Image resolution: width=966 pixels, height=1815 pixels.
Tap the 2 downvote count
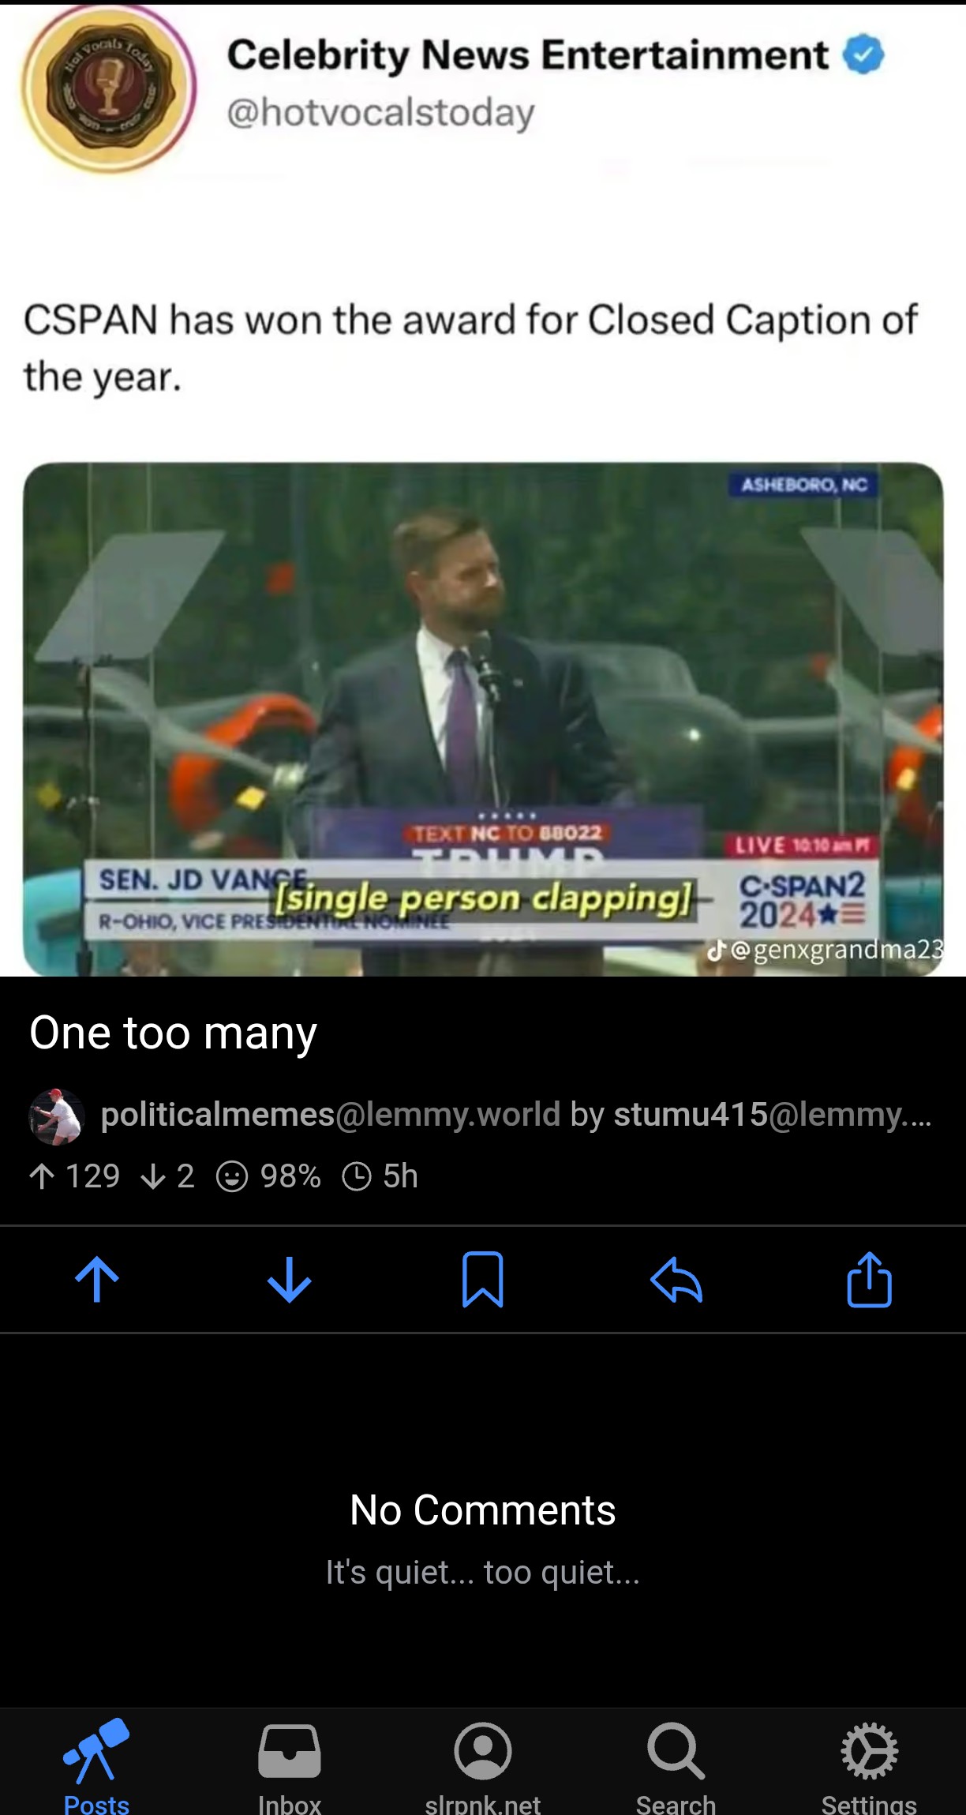167,1176
